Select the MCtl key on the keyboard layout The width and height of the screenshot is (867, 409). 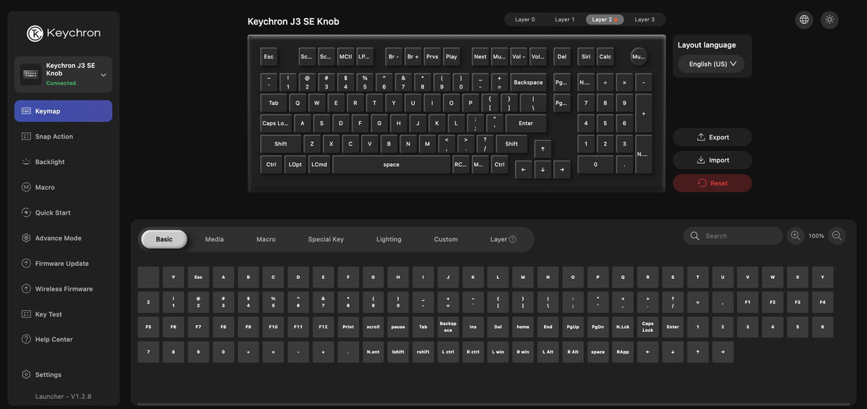tap(346, 56)
